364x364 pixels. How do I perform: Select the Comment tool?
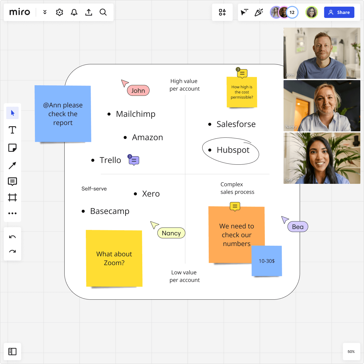tap(12, 181)
